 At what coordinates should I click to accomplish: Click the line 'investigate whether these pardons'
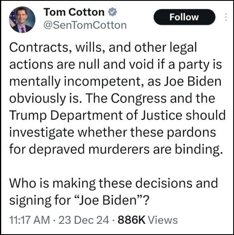[113, 132]
